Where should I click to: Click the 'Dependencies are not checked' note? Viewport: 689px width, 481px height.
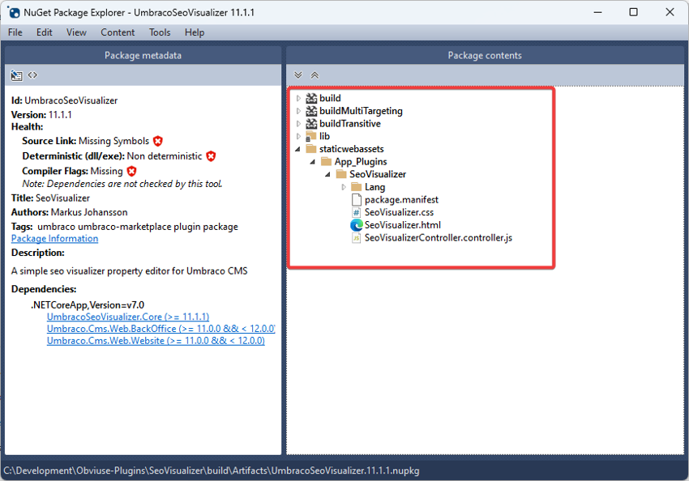click(122, 184)
